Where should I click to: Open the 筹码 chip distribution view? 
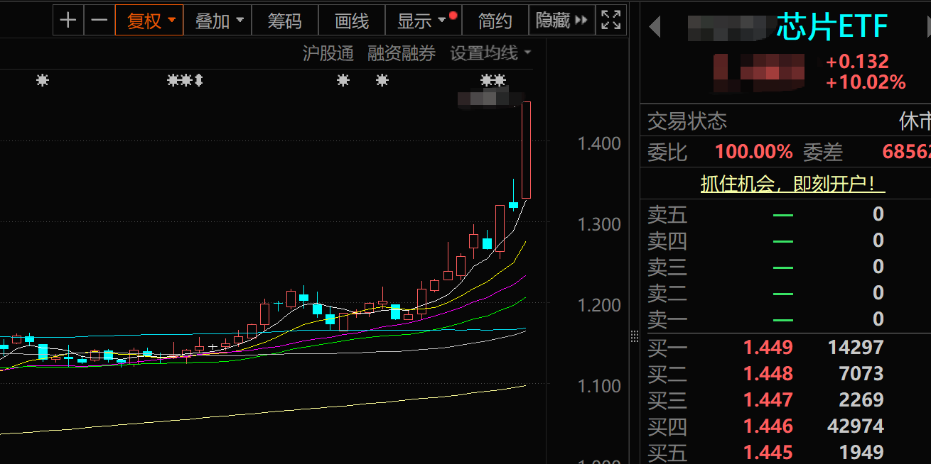click(x=285, y=21)
